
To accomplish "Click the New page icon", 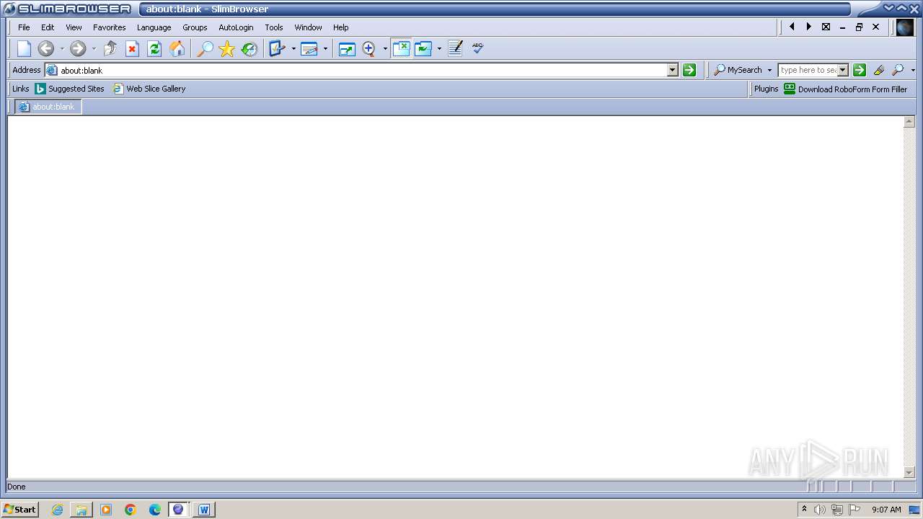I will point(25,48).
